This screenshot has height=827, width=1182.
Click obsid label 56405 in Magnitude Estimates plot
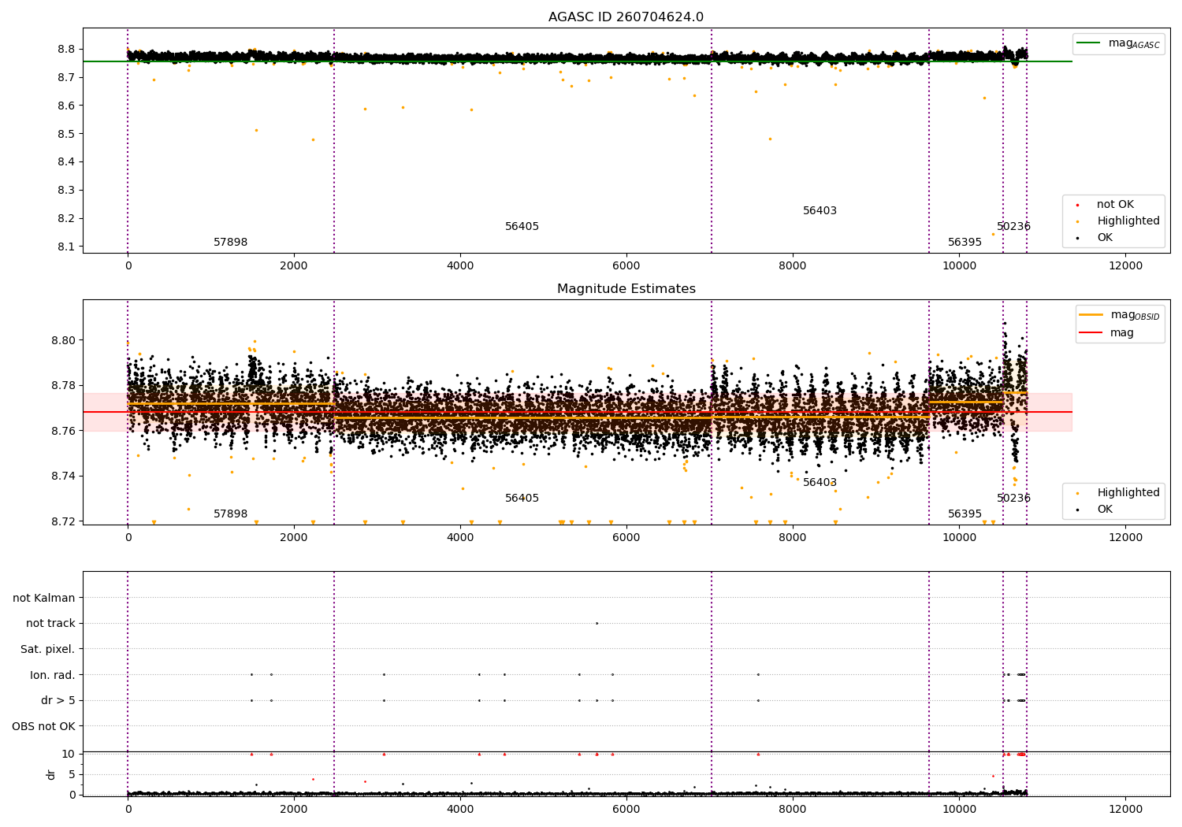pyautogui.click(x=522, y=499)
